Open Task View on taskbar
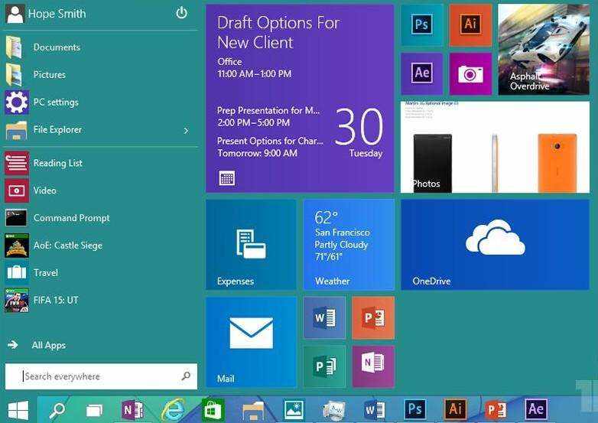Viewport: 598px width, 423px height. click(94, 411)
